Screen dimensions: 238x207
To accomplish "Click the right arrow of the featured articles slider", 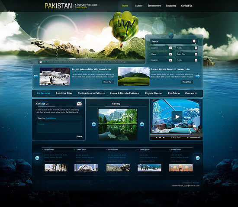I will [198, 76].
